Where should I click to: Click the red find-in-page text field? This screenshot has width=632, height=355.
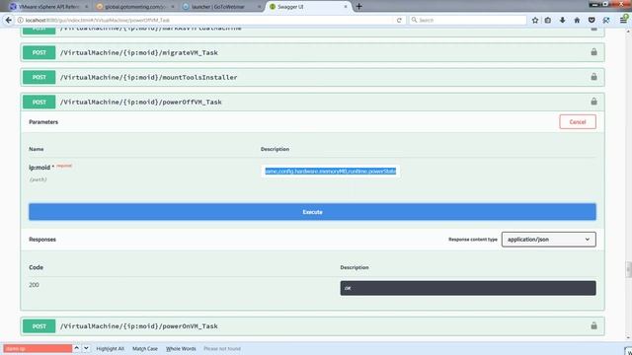point(38,348)
